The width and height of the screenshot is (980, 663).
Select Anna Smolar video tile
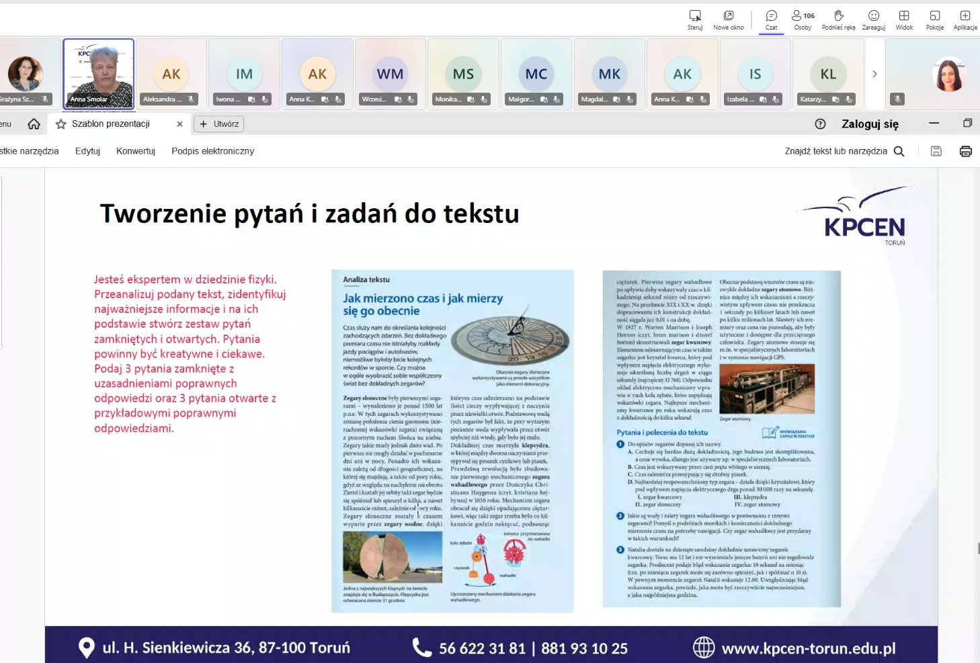point(99,74)
